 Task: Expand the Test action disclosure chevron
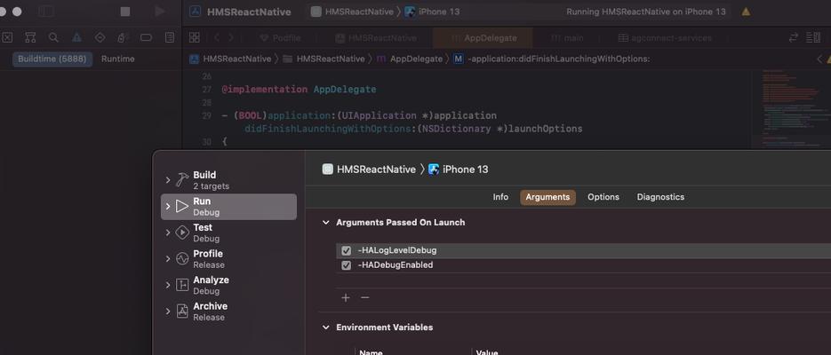[168, 233]
